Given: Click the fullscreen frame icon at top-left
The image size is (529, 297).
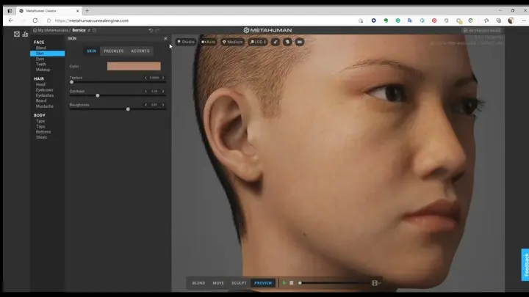Looking at the screenshot, I should pos(16,34).
